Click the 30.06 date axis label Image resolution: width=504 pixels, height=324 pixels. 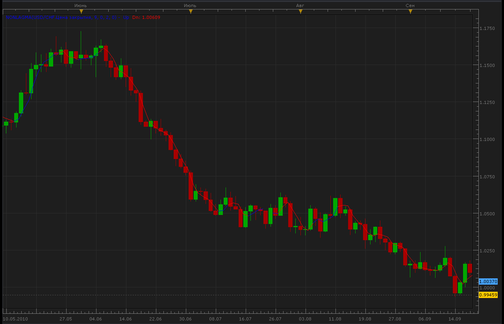tap(185, 319)
